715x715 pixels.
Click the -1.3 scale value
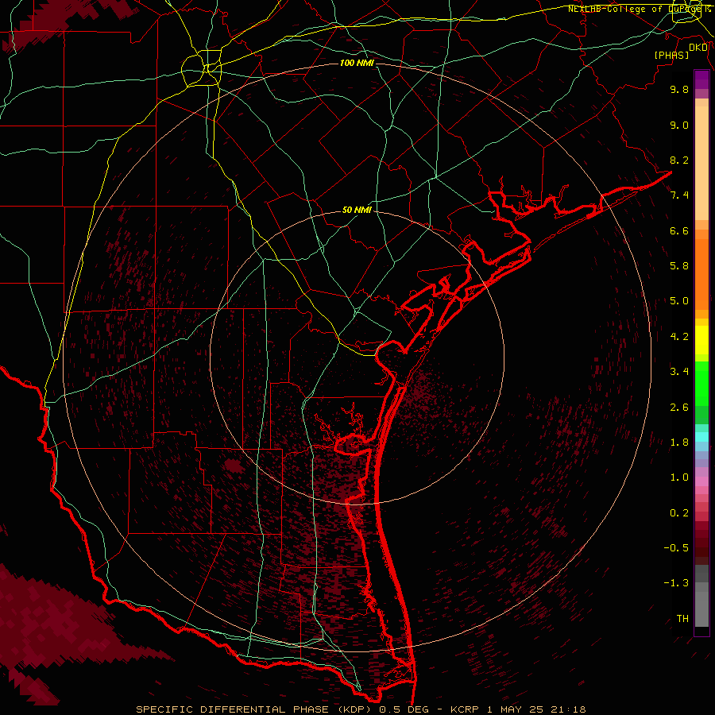click(676, 583)
